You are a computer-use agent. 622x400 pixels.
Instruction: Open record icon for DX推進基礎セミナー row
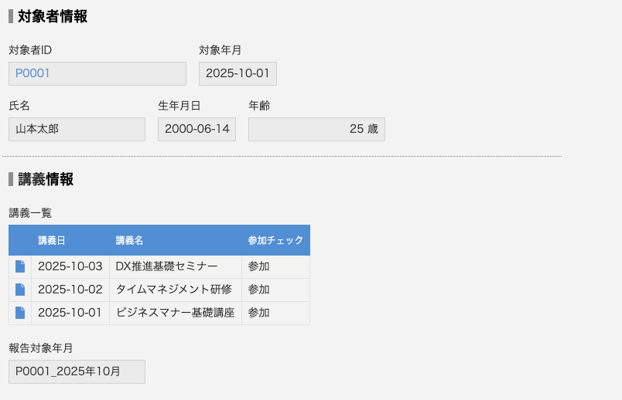tap(20, 266)
